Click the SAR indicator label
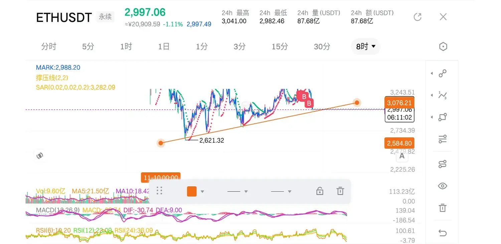The height and width of the screenshot is (244, 501). [75, 87]
